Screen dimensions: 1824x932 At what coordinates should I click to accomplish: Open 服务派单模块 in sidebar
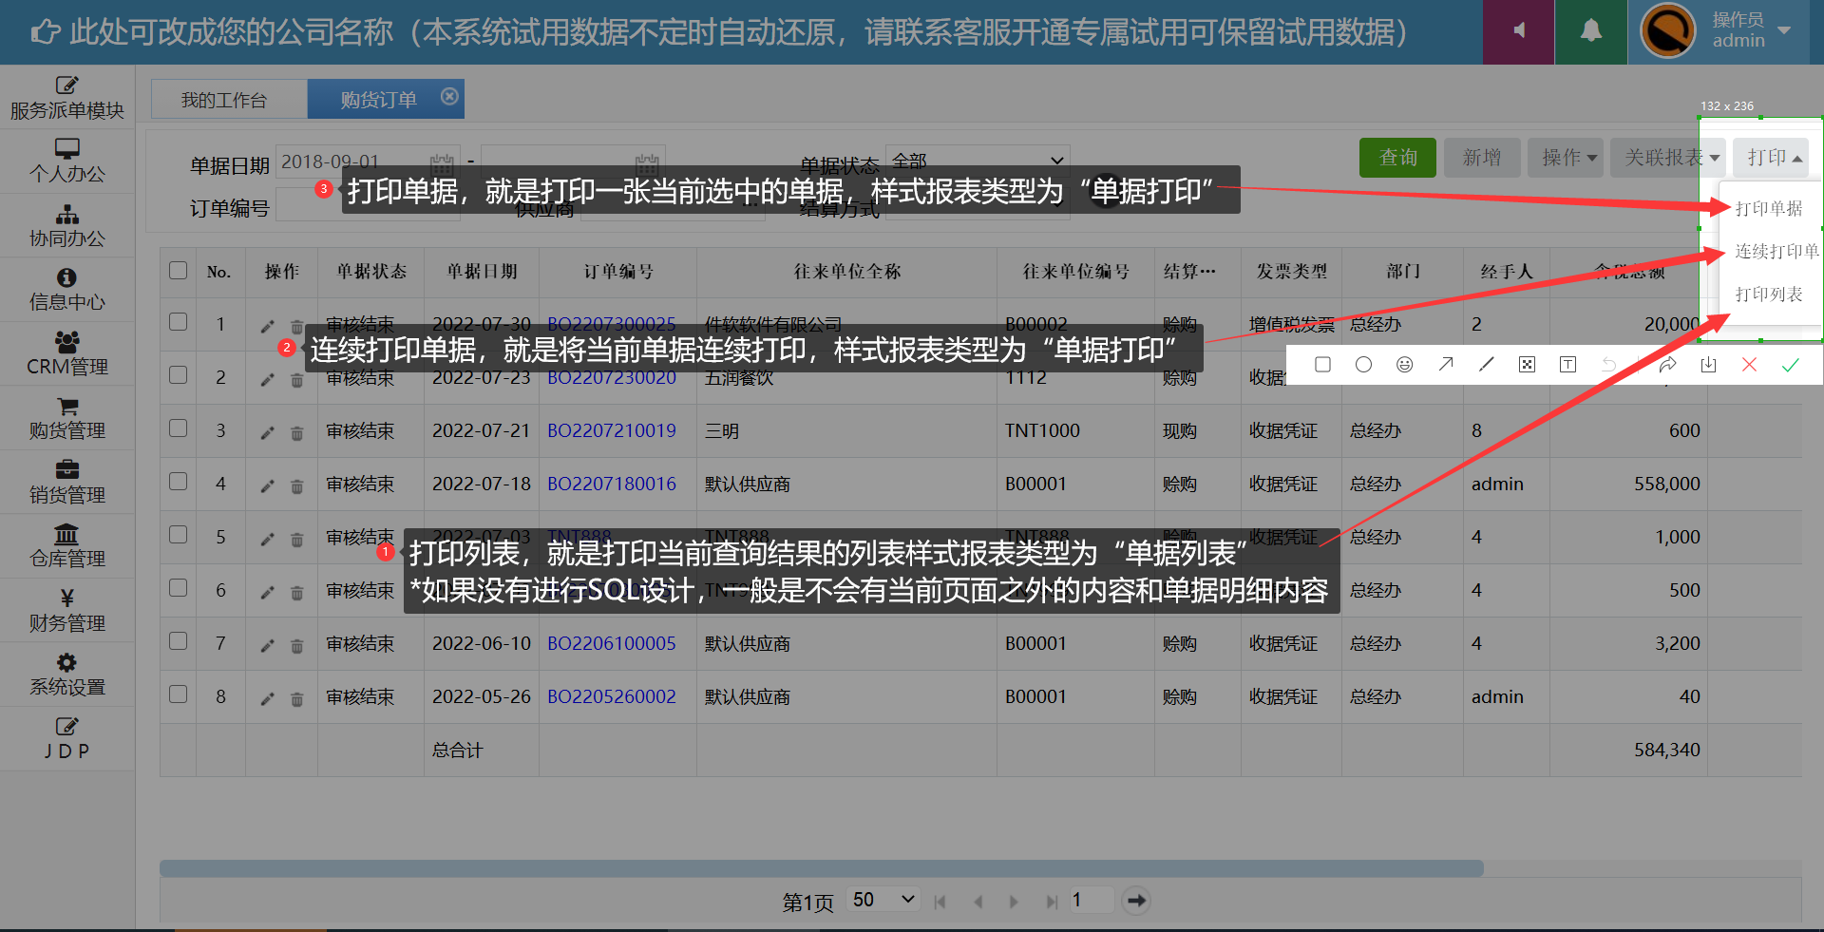point(66,98)
